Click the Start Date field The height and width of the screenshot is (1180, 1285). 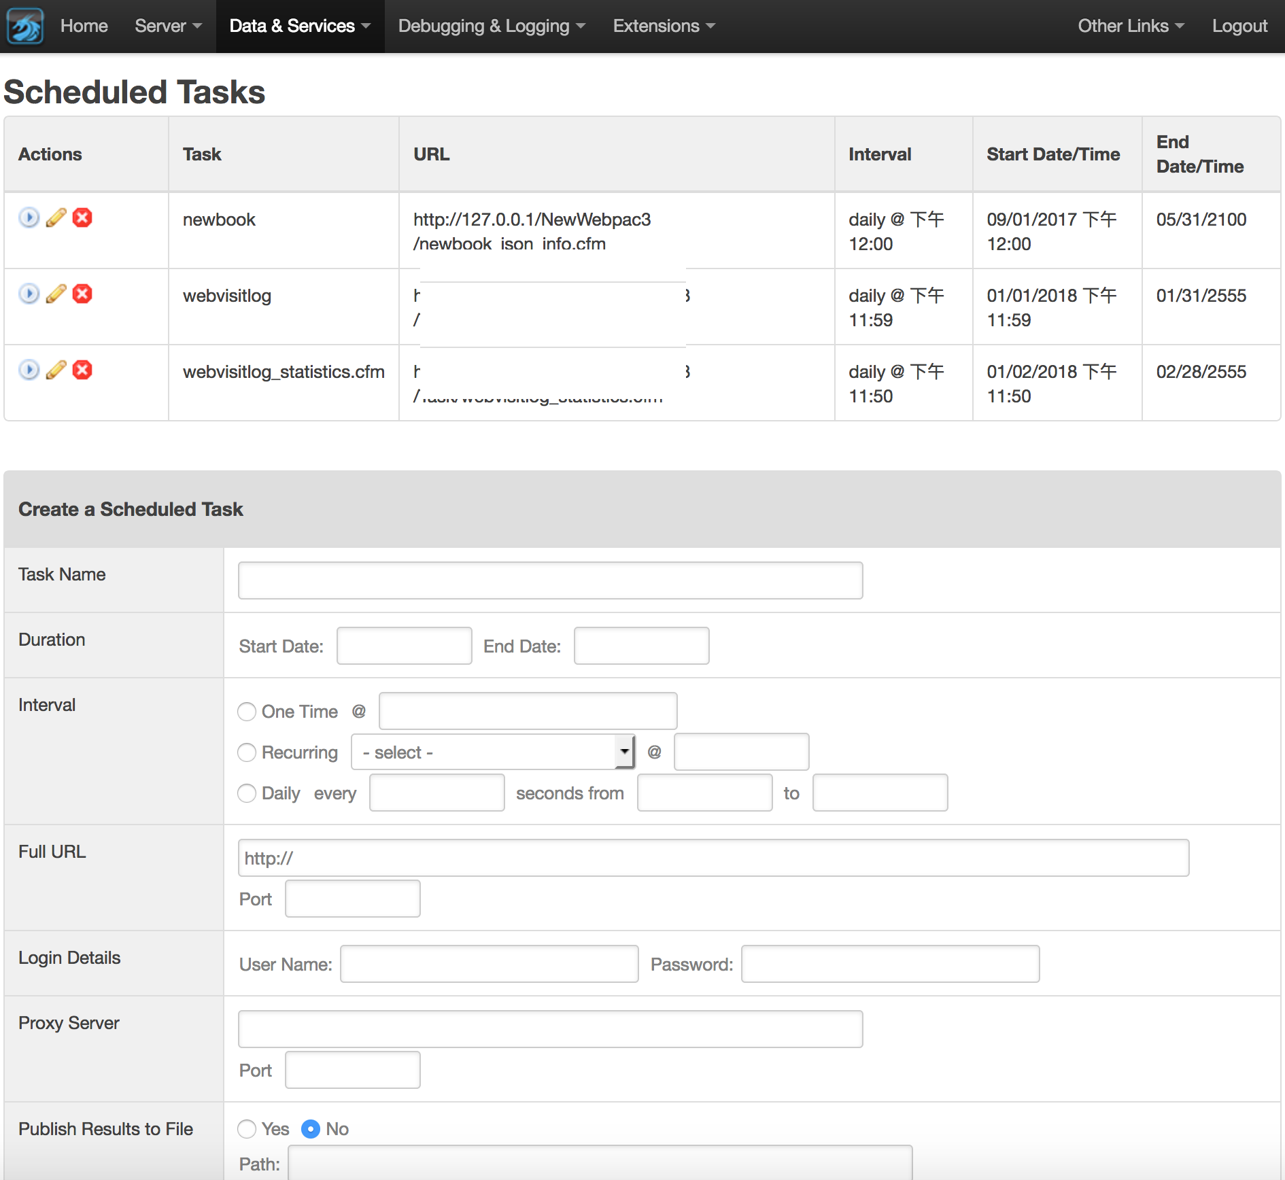(405, 646)
